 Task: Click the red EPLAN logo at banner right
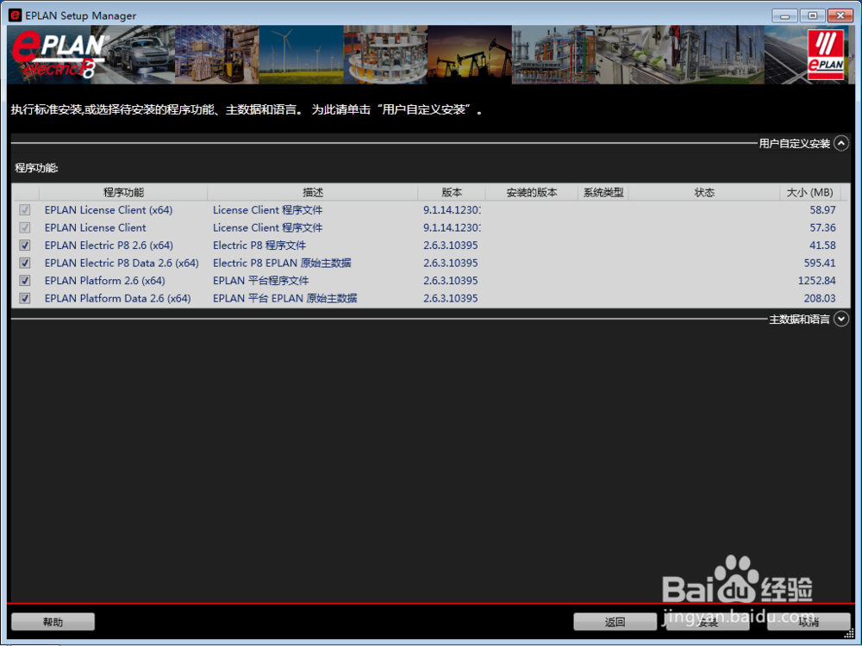tap(826, 53)
